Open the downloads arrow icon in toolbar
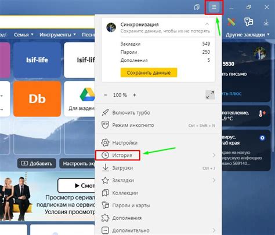This screenshot has width=275, height=235. click(266, 22)
